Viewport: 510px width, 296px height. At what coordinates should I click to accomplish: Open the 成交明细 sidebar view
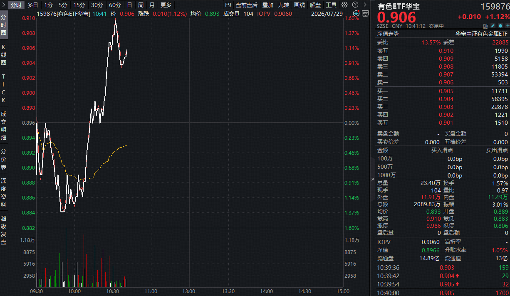[x=4, y=126]
